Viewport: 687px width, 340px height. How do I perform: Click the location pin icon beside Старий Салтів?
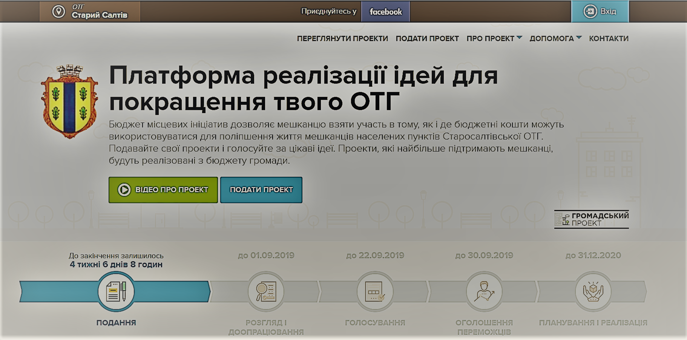[58, 12]
